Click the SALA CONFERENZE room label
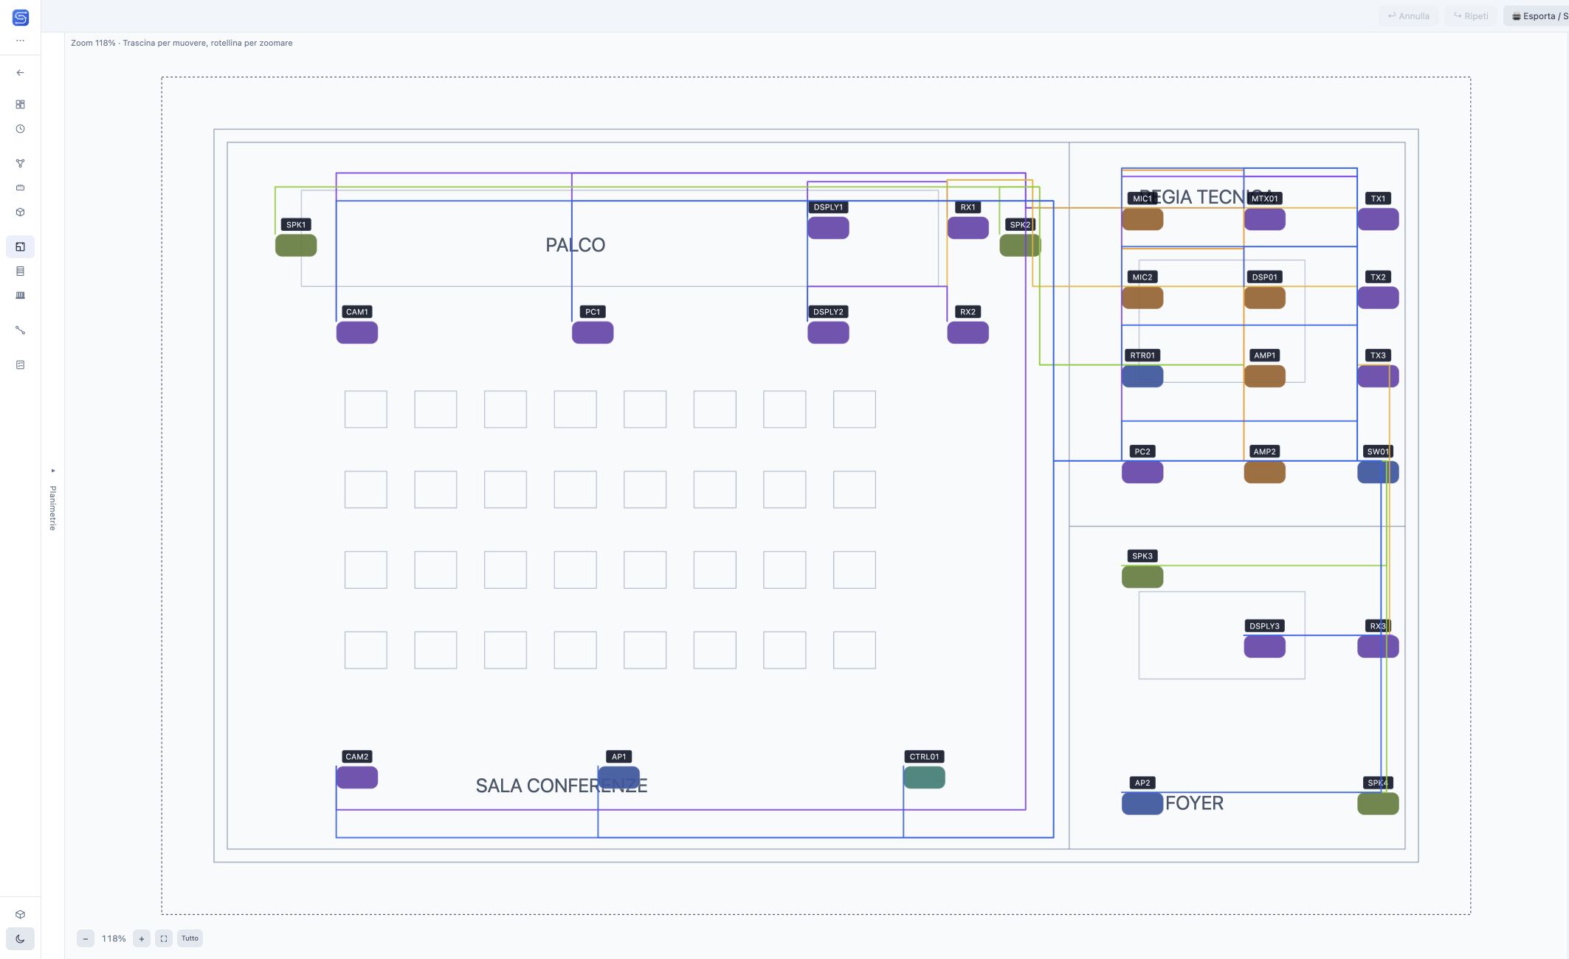1569x959 pixels. (561, 786)
